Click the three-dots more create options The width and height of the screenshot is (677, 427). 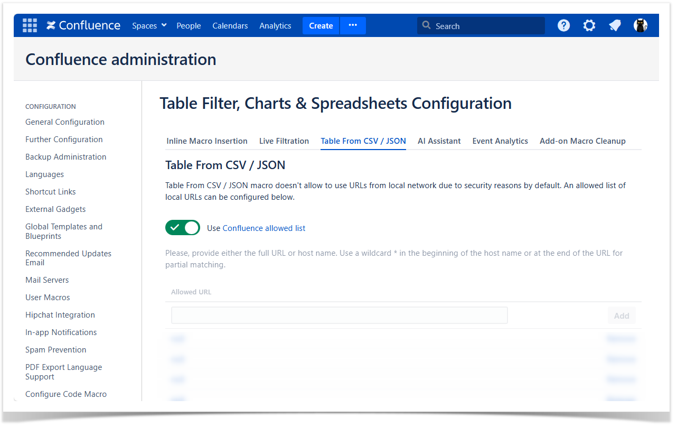(353, 25)
